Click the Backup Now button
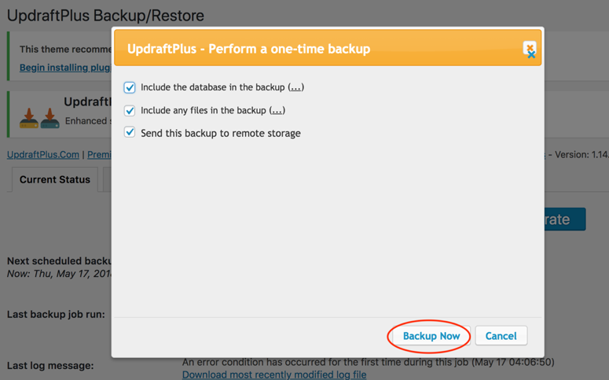Viewport: 609px width, 380px height. [431, 336]
